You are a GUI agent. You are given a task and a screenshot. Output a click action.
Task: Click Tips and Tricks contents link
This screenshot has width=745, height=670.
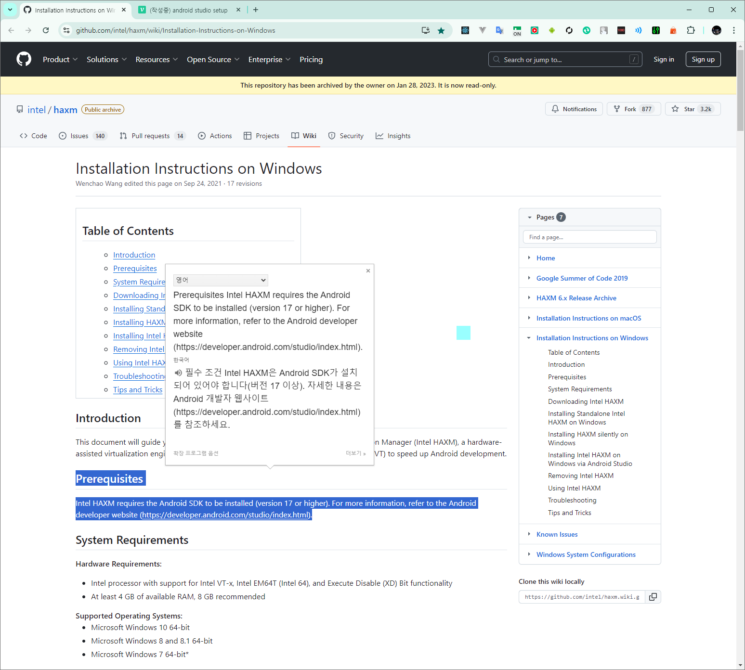pos(138,390)
